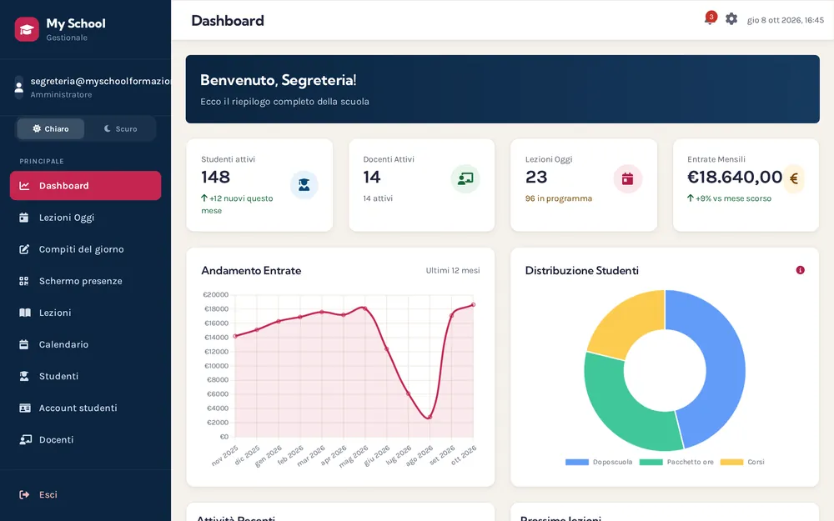
Task: Click the date 'gio 8 ott 2026, 16:45'
Action: point(785,20)
